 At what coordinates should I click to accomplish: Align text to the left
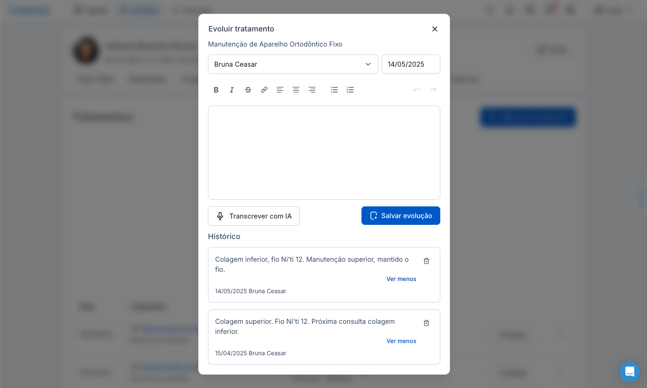tap(280, 90)
